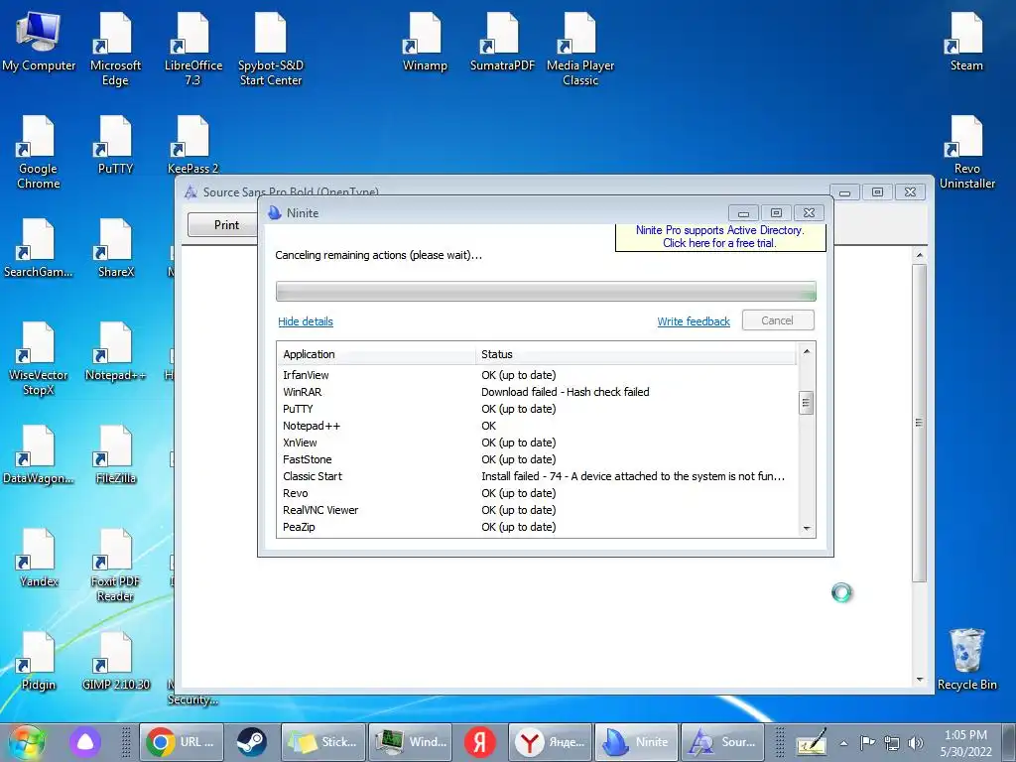Click the Status column header
The width and height of the screenshot is (1016, 762).
click(635, 354)
